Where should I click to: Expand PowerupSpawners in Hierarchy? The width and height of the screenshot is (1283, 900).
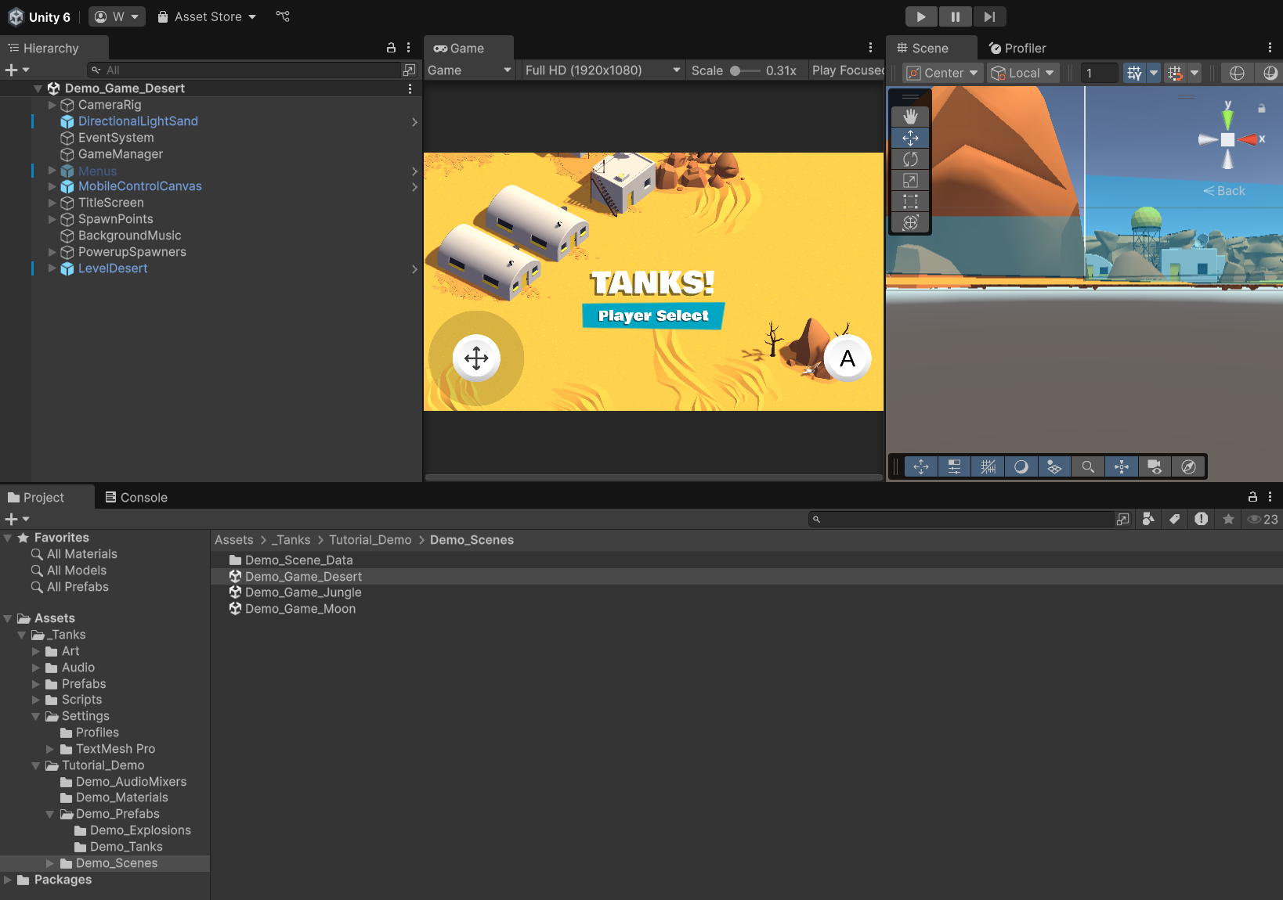[52, 252]
